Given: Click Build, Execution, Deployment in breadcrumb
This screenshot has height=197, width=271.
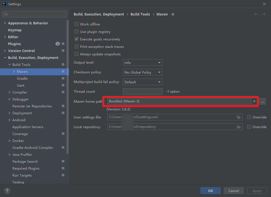Looking at the screenshot, I should point(99,14).
